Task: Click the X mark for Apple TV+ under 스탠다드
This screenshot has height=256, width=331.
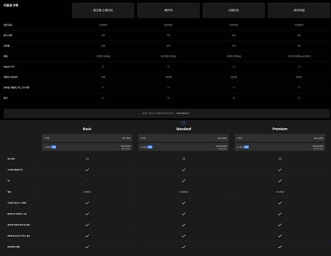Action: (234, 66)
